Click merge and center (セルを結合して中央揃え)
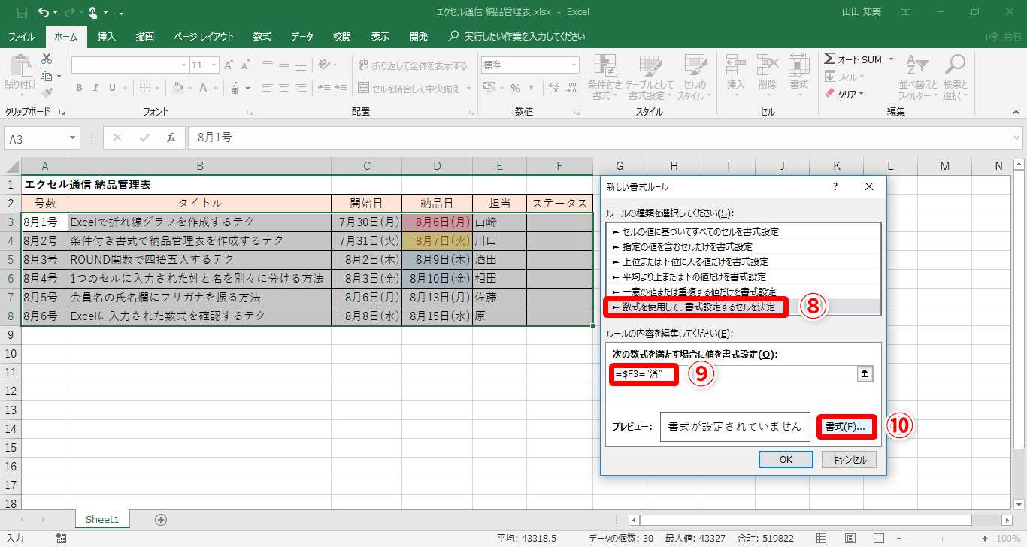This screenshot has width=1027, height=547. [x=408, y=88]
